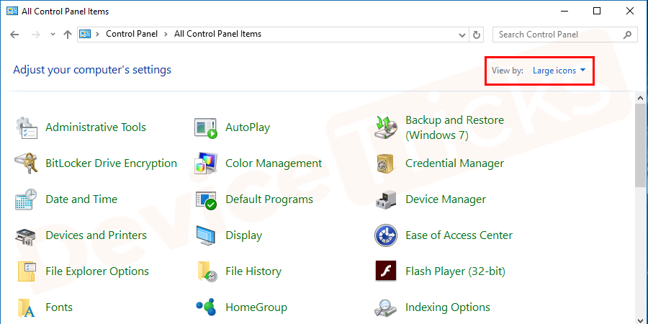Image resolution: width=648 pixels, height=324 pixels.
Task: Open the Administrative Tools link
Action: point(96,127)
